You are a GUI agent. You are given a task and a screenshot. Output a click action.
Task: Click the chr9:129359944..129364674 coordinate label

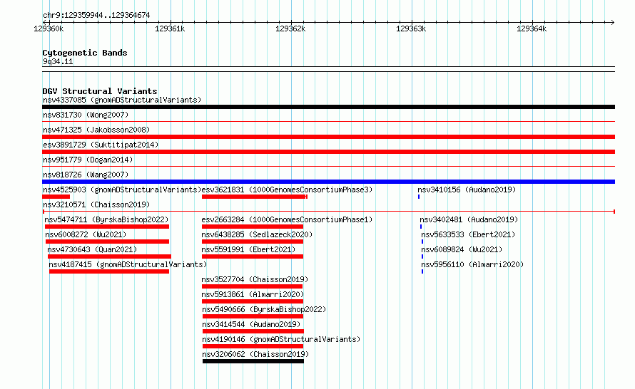pos(96,15)
